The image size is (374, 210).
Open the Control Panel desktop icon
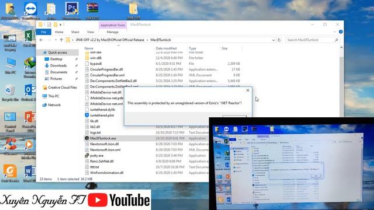(10, 122)
